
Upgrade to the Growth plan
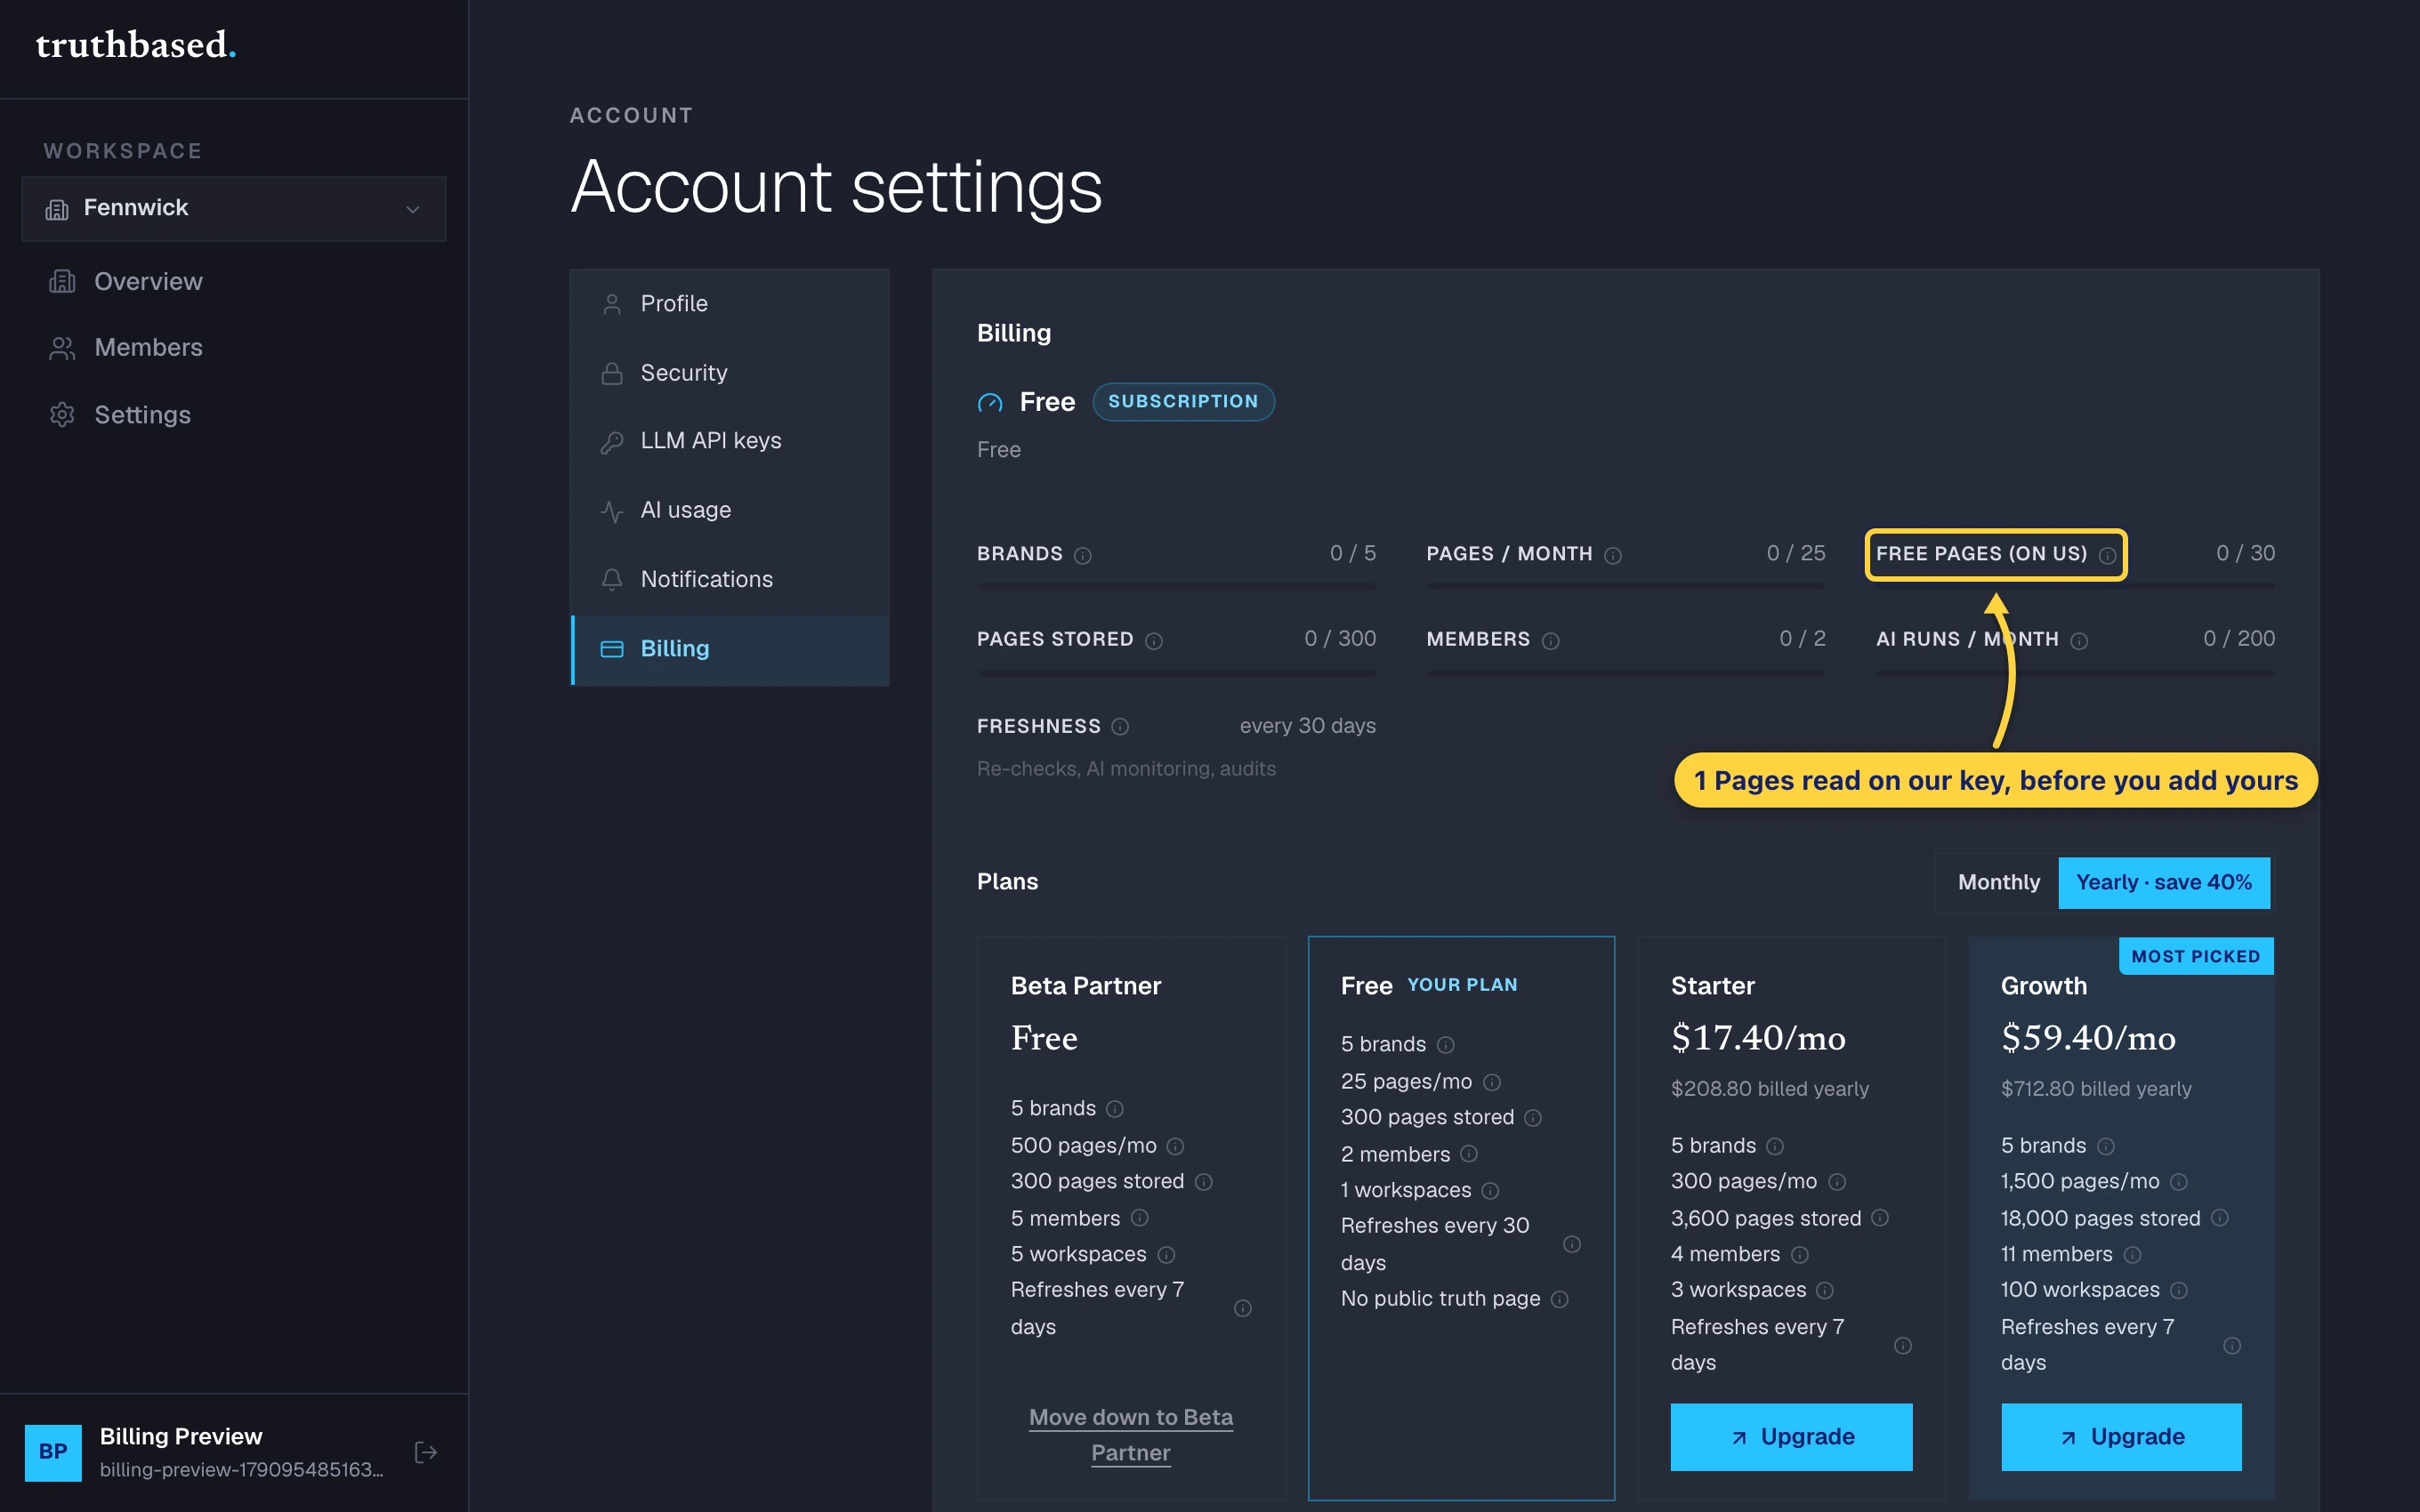(2121, 1437)
